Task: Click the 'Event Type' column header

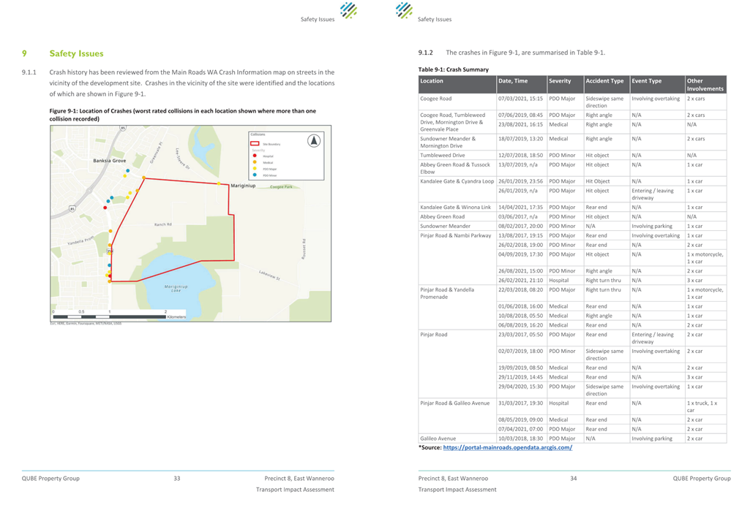Action: click(x=657, y=84)
